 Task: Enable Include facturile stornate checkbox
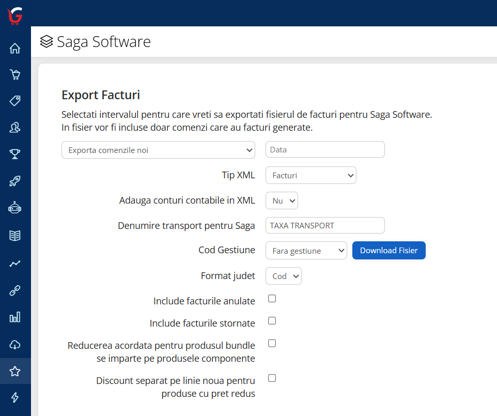coord(272,320)
